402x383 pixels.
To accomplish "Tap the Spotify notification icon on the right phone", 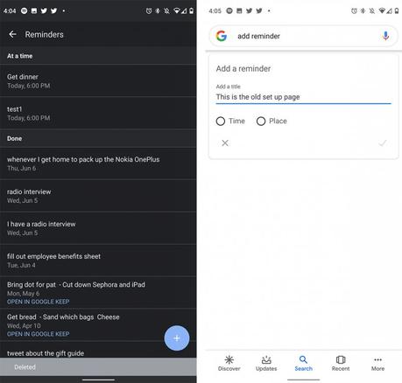I will (x=229, y=10).
